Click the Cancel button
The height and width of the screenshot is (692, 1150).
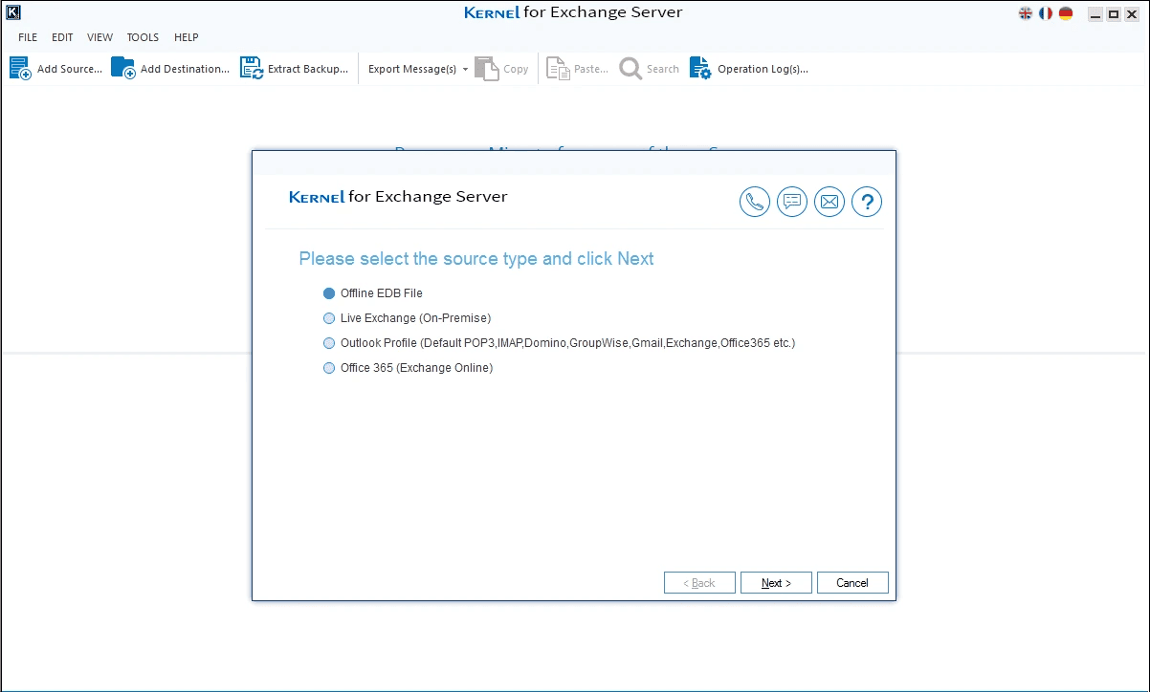852,583
